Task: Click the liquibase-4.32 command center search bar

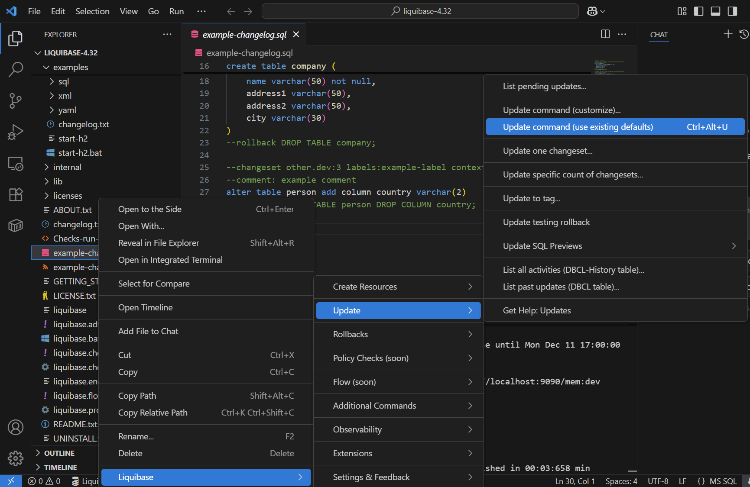Action: click(420, 11)
